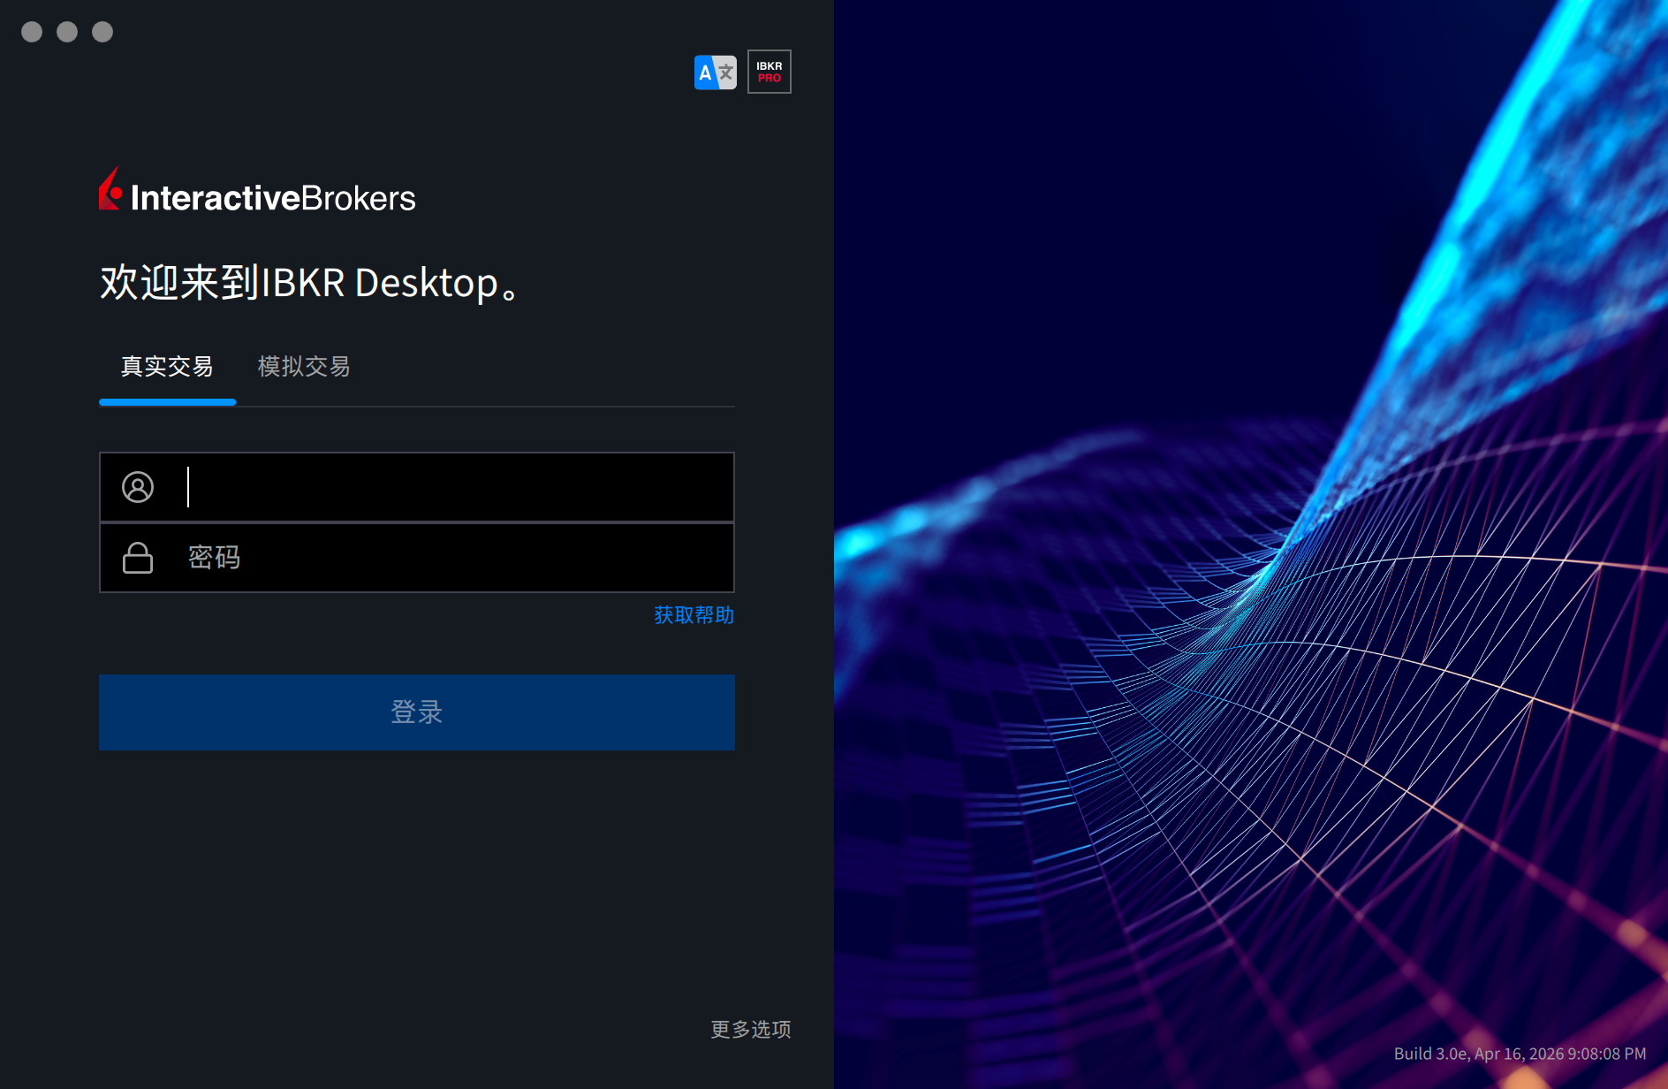Click the user profile icon in username field
The height and width of the screenshot is (1089, 1668).
138,487
